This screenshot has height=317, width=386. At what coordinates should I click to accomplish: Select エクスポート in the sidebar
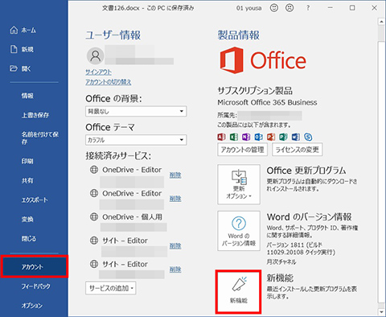pos(34,200)
